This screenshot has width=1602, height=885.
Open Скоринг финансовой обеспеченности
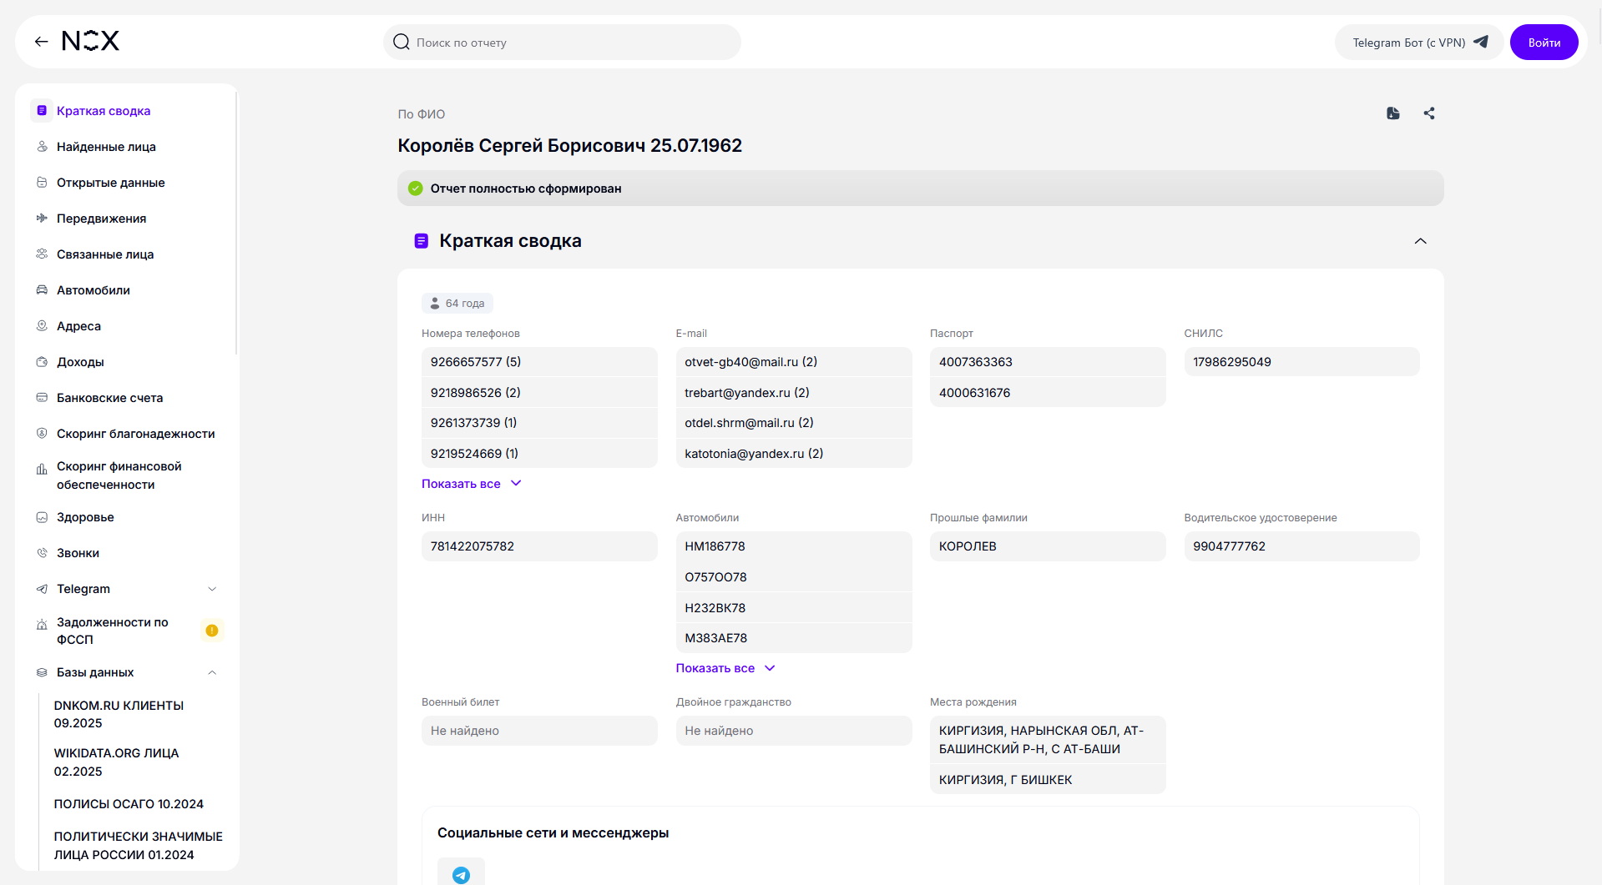pos(119,475)
